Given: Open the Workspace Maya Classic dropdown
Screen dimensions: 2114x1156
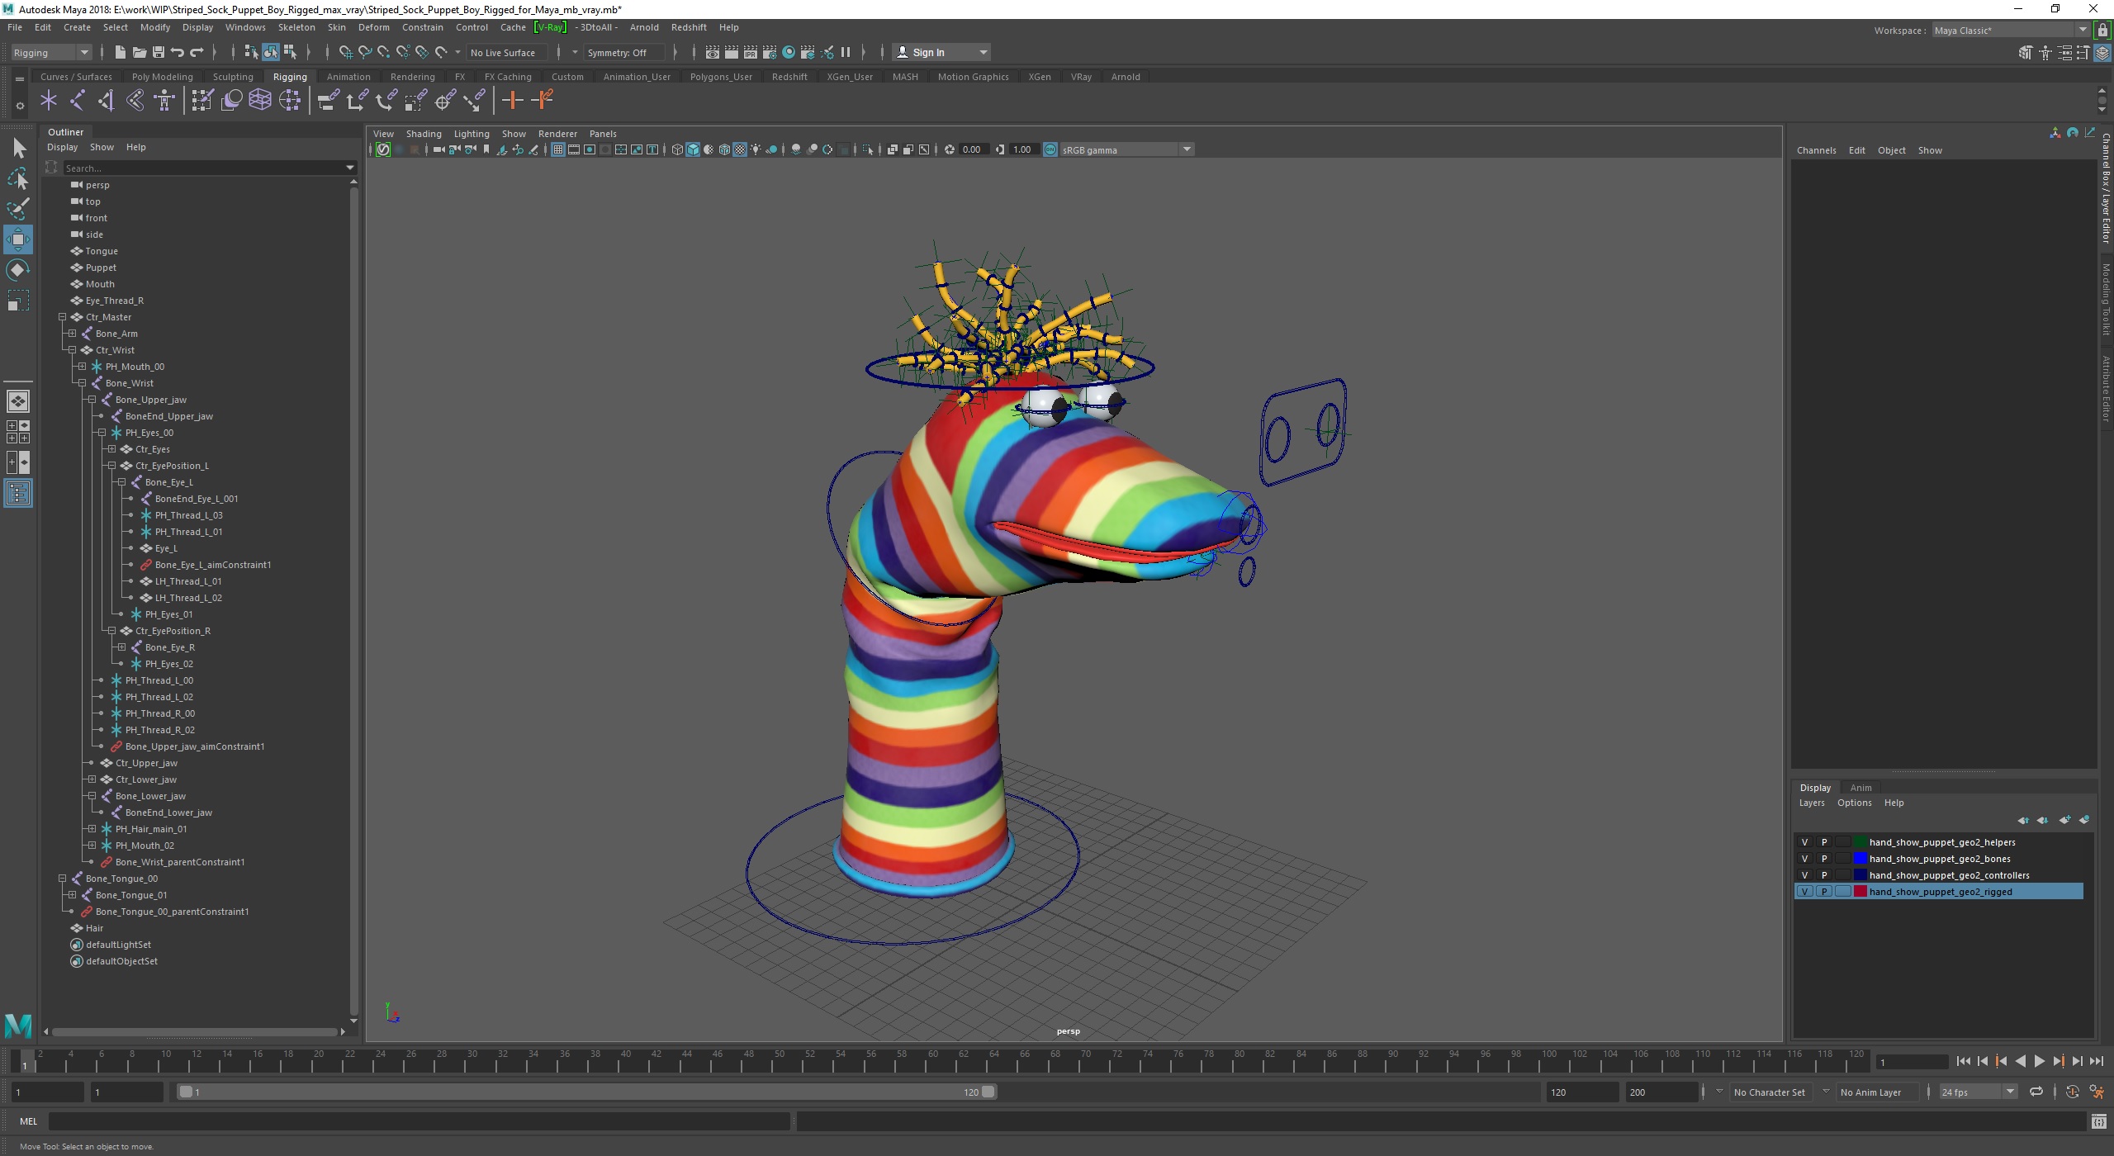Looking at the screenshot, I should click(2011, 30).
